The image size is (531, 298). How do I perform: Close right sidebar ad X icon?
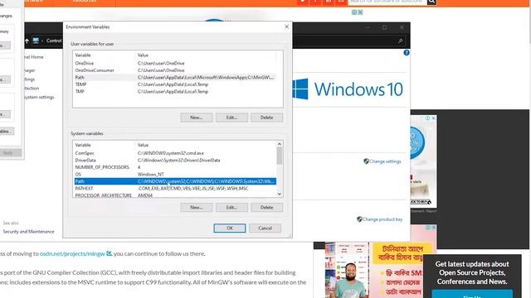pos(433,118)
